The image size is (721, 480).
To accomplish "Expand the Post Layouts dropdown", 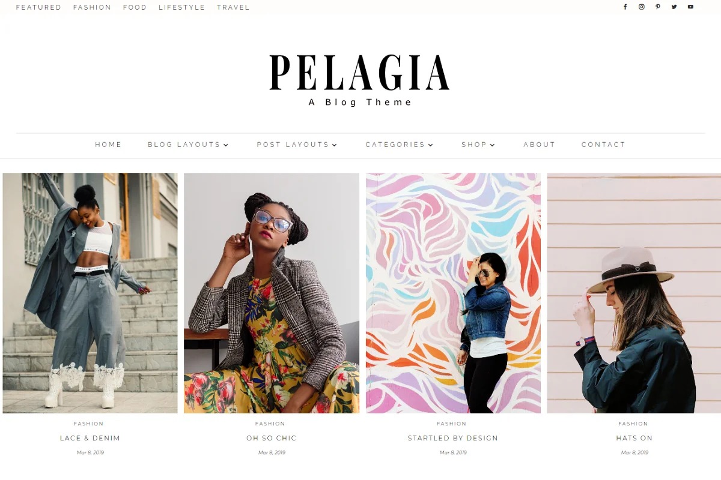I will 297,145.
